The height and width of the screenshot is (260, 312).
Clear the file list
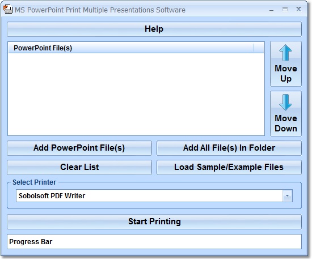pos(79,167)
